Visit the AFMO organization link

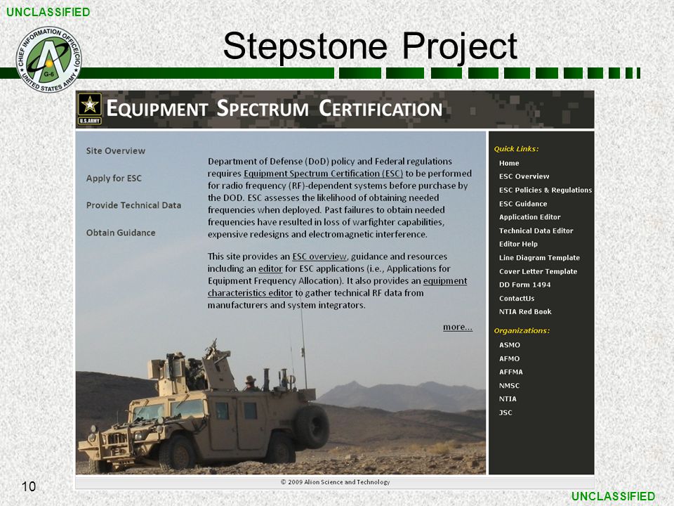coord(510,359)
